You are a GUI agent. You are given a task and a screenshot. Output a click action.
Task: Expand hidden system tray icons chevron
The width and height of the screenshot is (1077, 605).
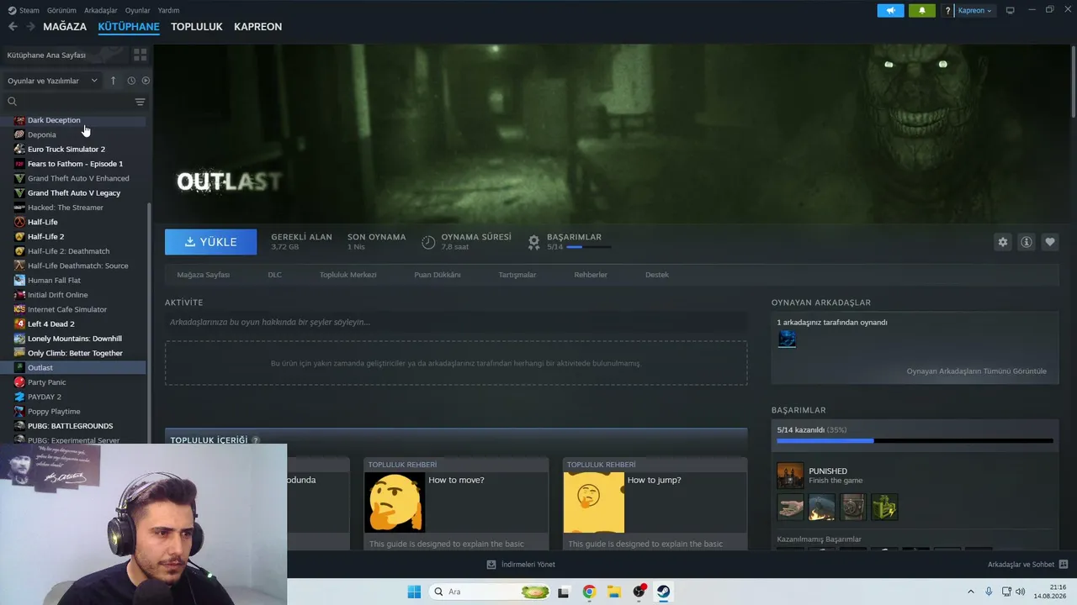[971, 592]
